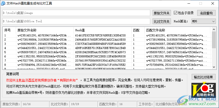Viewport: 219px width, 108px height.
Task: Click hash value 2F30889E40FC06C2D8D11DFA8B695838
Action: [100, 56]
